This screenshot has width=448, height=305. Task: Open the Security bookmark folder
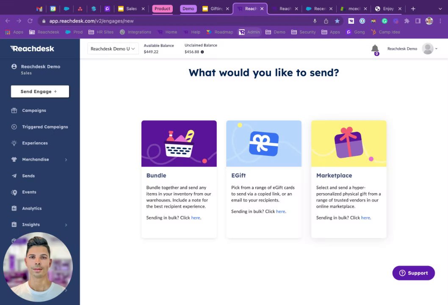click(304, 32)
